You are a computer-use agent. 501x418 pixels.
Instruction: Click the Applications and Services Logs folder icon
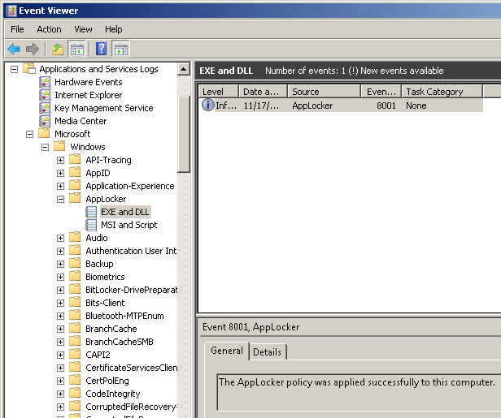[x=29, y=68]
